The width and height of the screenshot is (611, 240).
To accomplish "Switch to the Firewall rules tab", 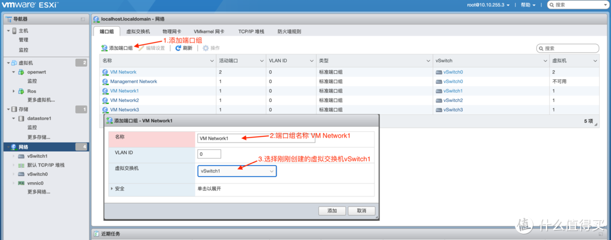I will (x=289, y=32).
